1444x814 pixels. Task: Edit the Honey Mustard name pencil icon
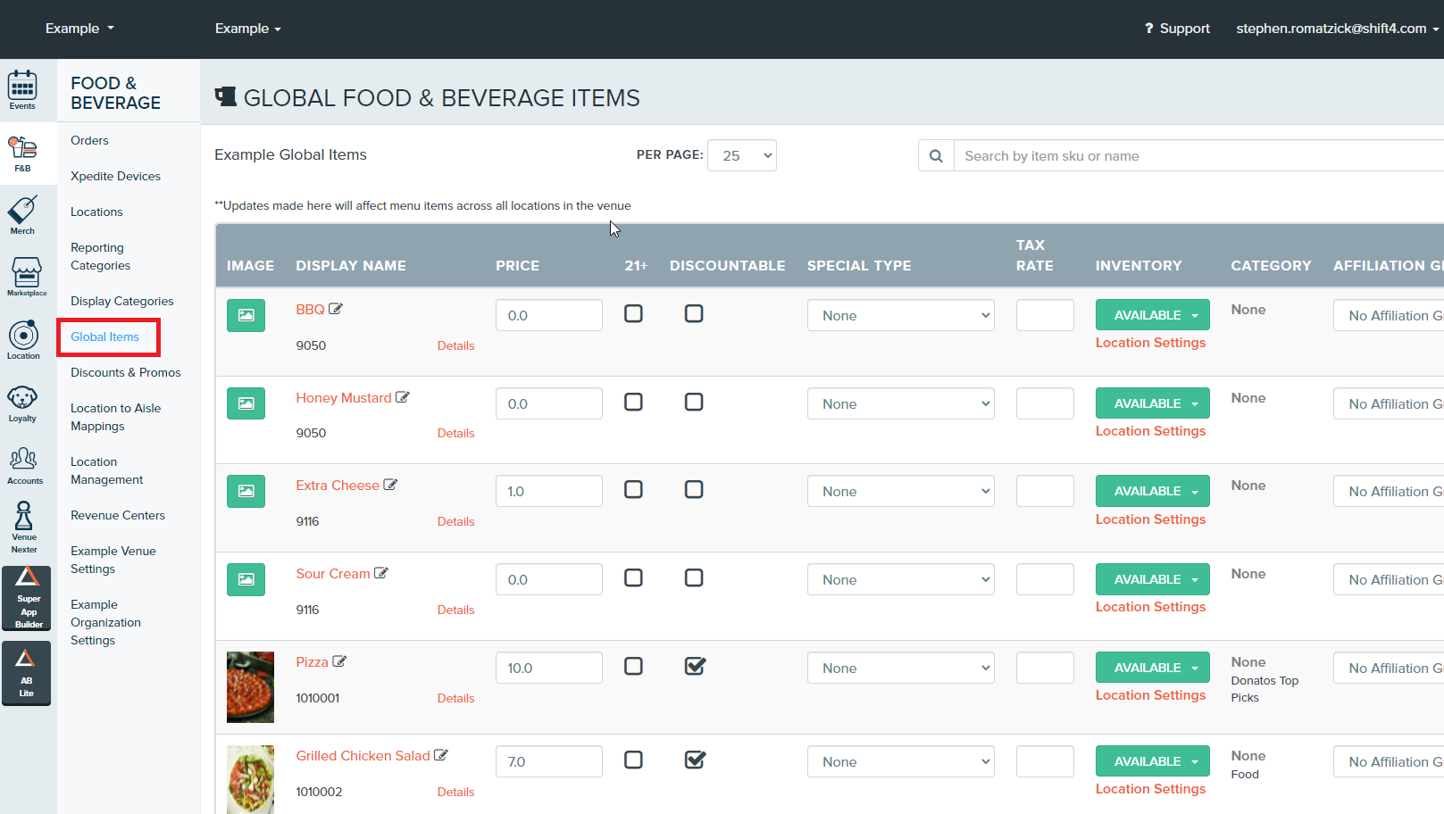(403, 397)
